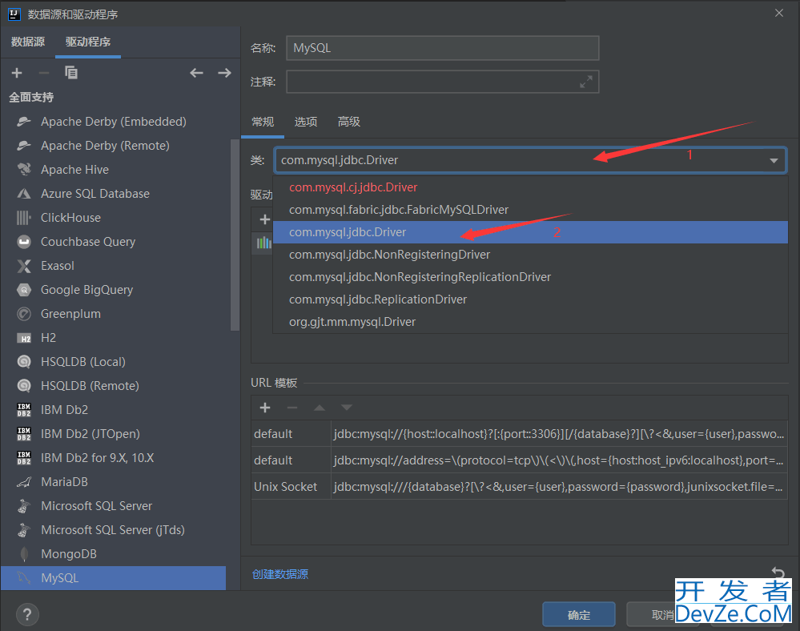
Task: Choose the highlighted com.mysql.jdbc.Driver option
Action: coord(531,232)
